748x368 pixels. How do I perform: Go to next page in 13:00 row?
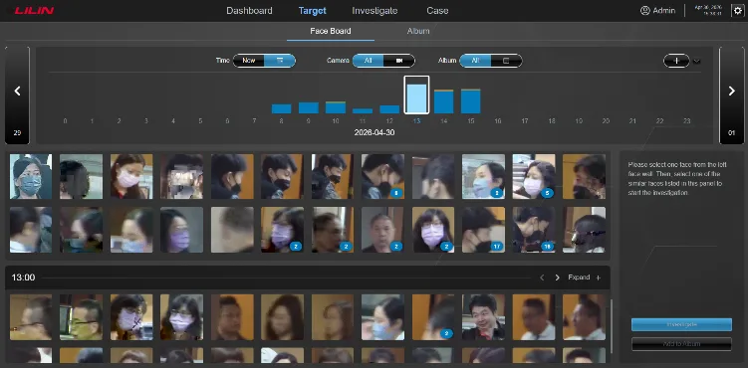click(557, 277)
